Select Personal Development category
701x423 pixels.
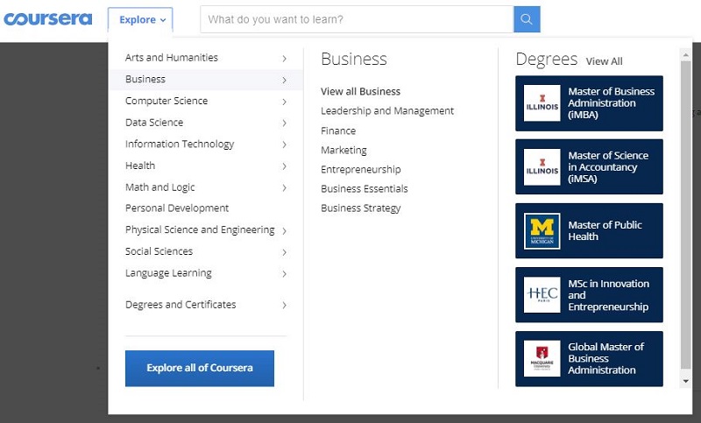point(177,208)
